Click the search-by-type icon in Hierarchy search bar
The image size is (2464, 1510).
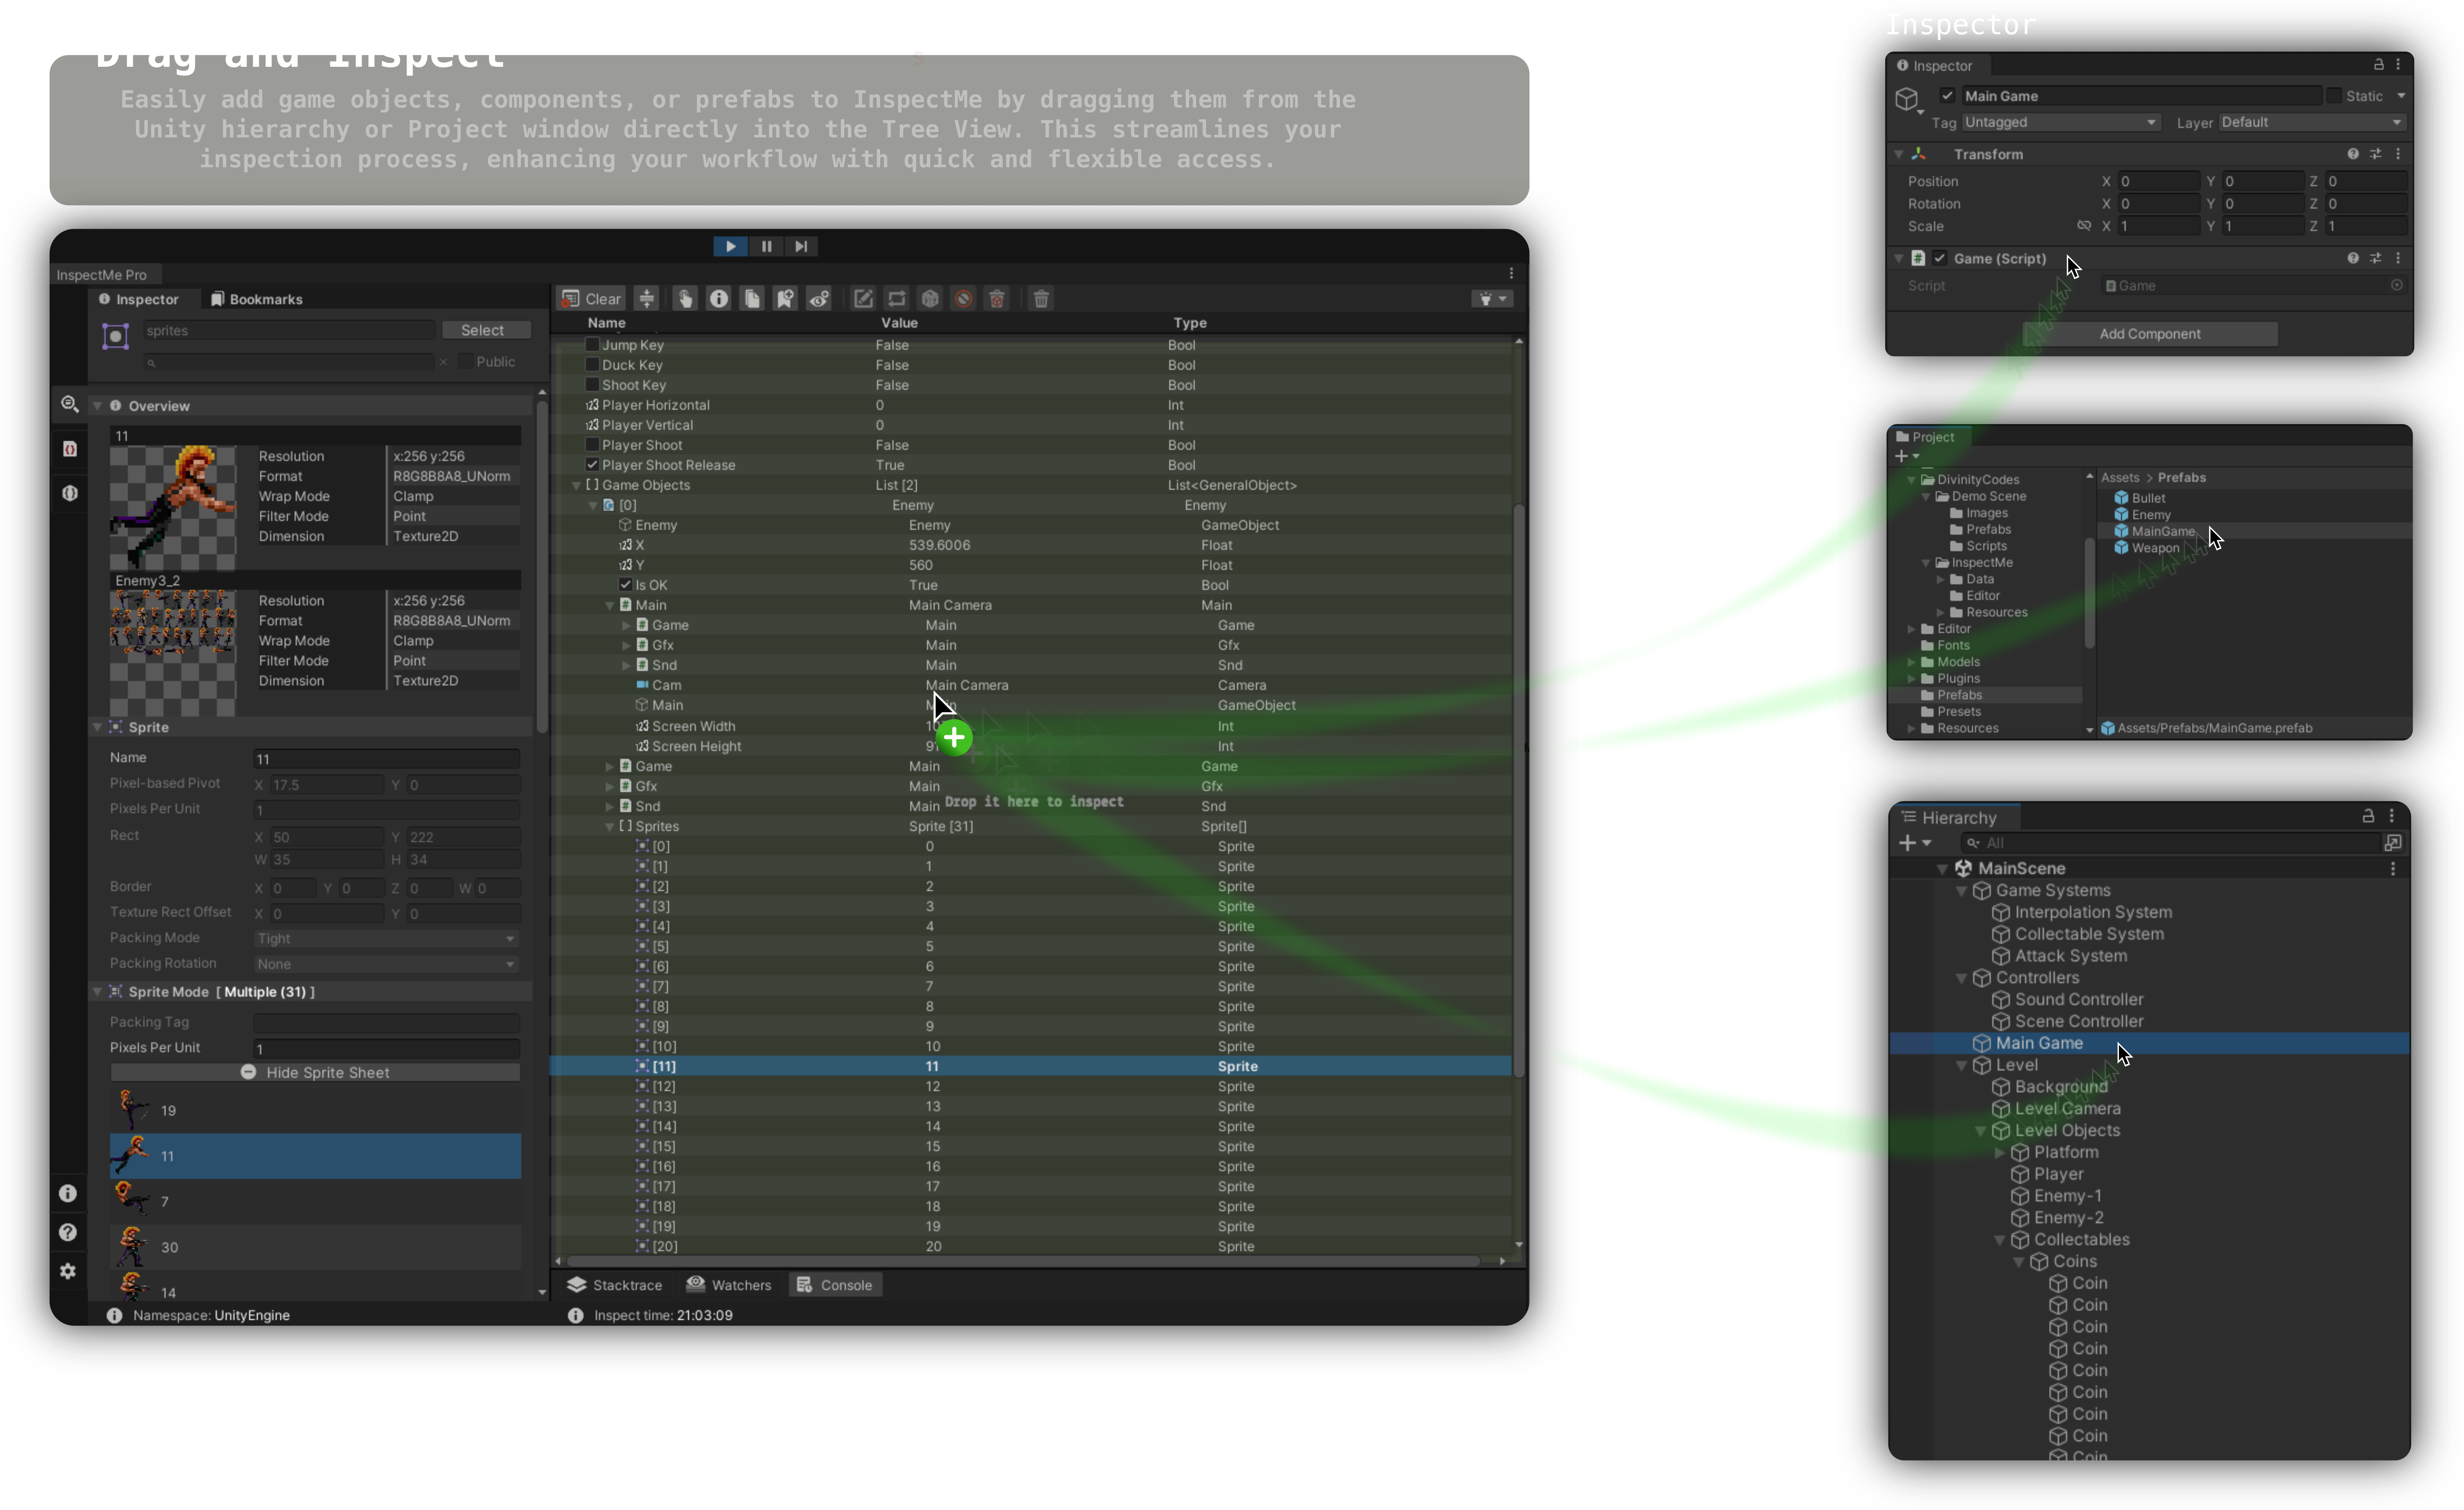[x=2393, y=843]
